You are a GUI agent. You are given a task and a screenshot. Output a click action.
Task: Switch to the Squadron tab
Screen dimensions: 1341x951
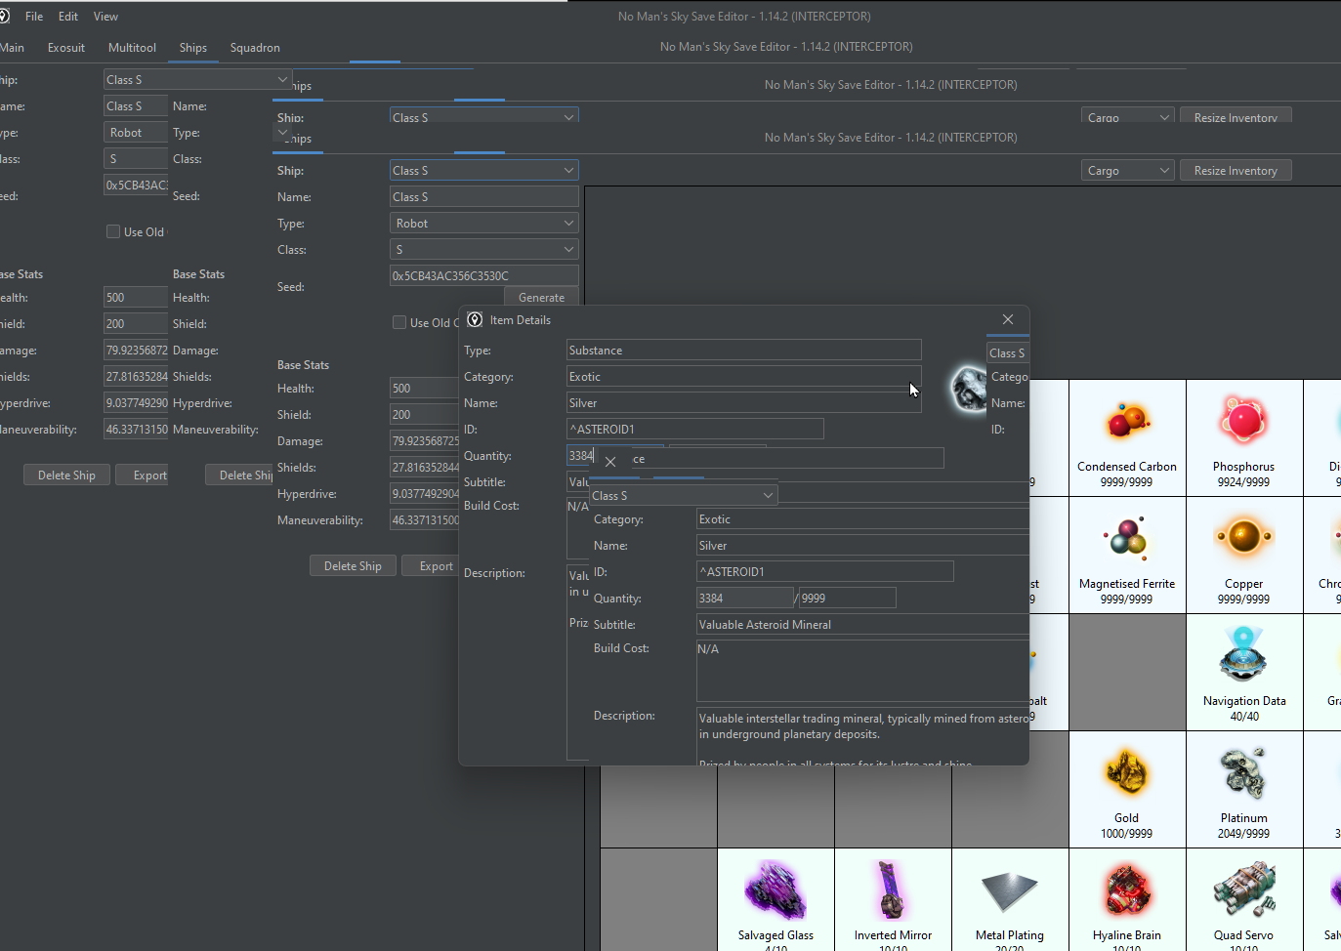pyautogui.click(x=255, y=47)
